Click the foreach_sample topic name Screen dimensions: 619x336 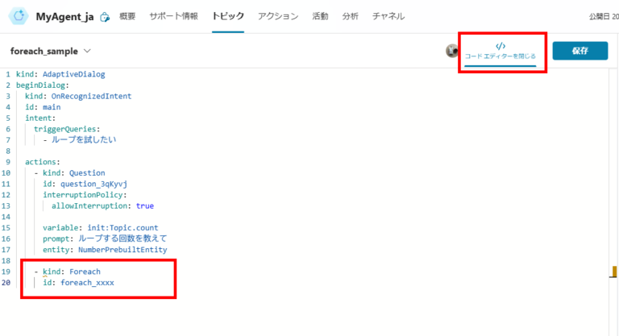coord(44,51)
